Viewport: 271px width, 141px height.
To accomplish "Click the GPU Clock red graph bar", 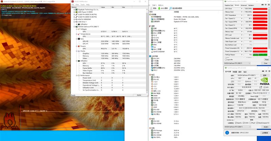I will (260, 9).
